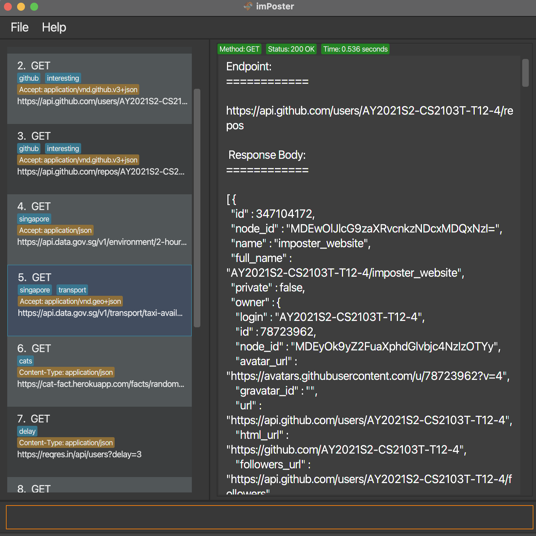The width and height of the screenshot is (536, 536).
Task: Open the Help menu
Action: click(x=54, y=27)
